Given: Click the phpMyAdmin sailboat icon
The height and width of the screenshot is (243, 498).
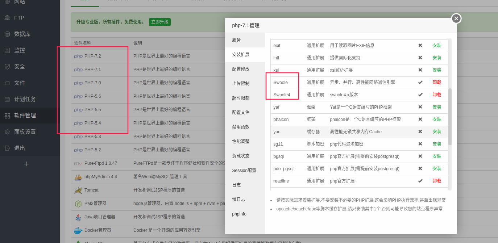Looking at the screenshot, I should tap(78, 177).
